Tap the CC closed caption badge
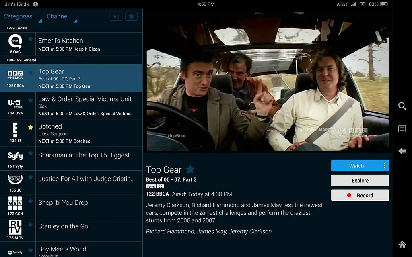Image resolution: width=412 pixels, height=257 pixels. click(x=161, y=186)
